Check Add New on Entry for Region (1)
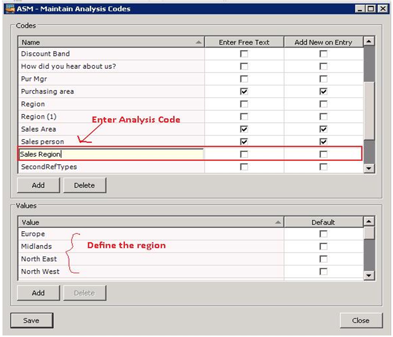393x337 pixels. coord(323,116)
